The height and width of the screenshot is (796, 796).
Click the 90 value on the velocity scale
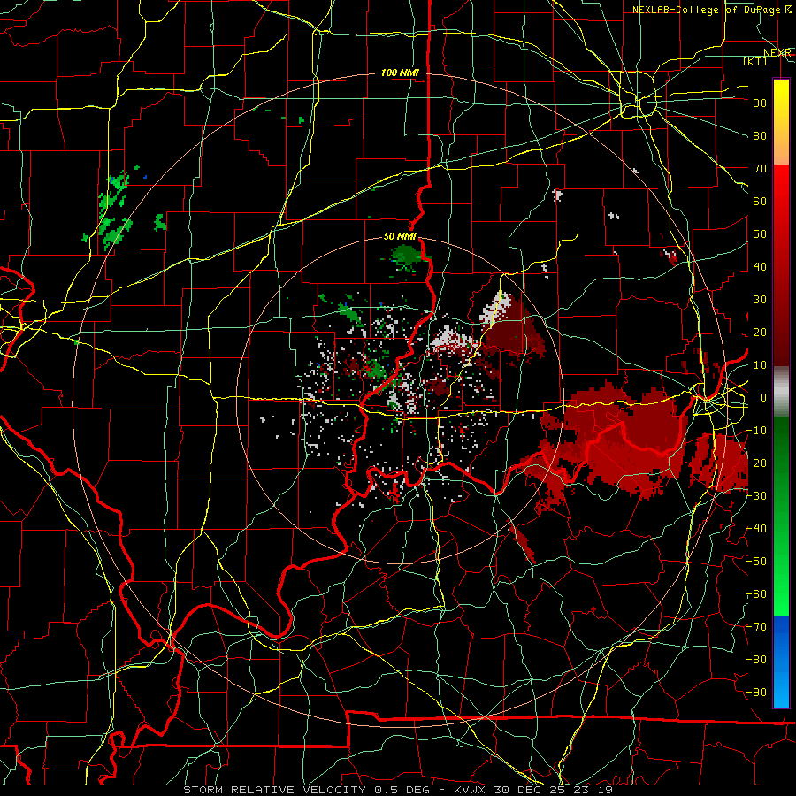coord(760,103)
